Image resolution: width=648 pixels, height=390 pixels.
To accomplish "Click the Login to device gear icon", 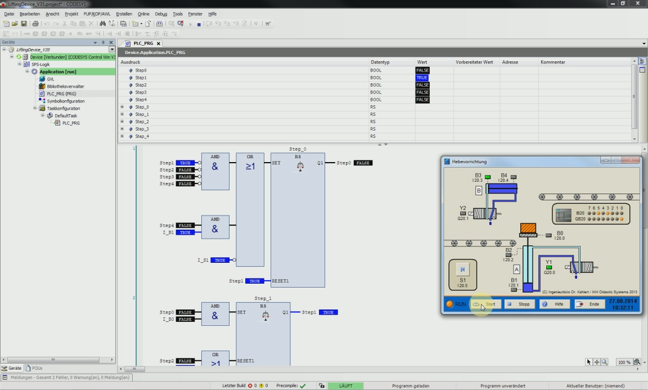I will 171,24.
